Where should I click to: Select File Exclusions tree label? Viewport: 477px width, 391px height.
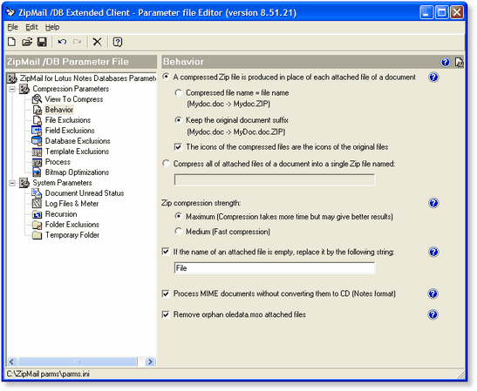point(68,120)
